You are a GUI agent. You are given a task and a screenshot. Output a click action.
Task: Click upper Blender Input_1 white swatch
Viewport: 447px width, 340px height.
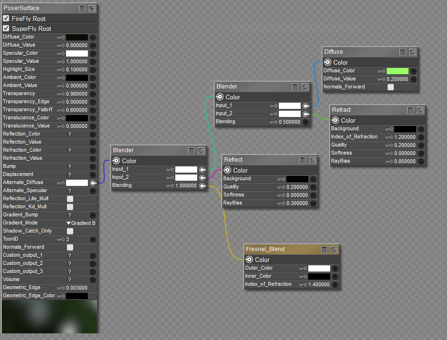[290, 106]
